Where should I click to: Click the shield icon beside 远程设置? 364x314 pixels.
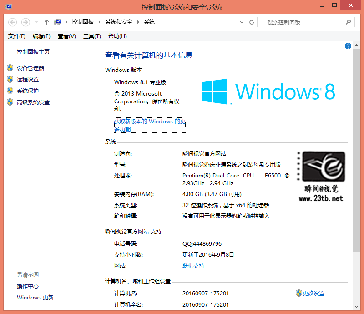[x=10, y=79]
